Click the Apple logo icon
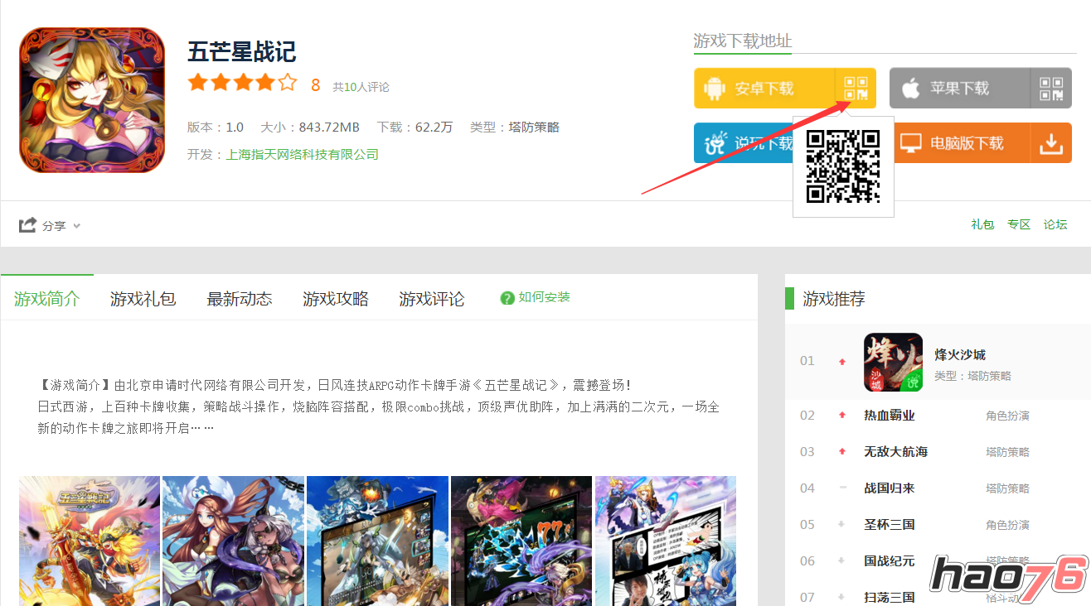Image resolution: width=1091 pixels, height=606 pixels. [911, 89]
